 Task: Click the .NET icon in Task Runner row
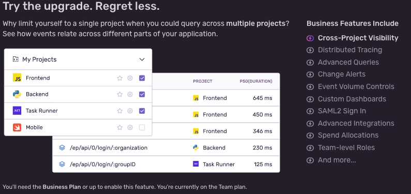(17, 111)
